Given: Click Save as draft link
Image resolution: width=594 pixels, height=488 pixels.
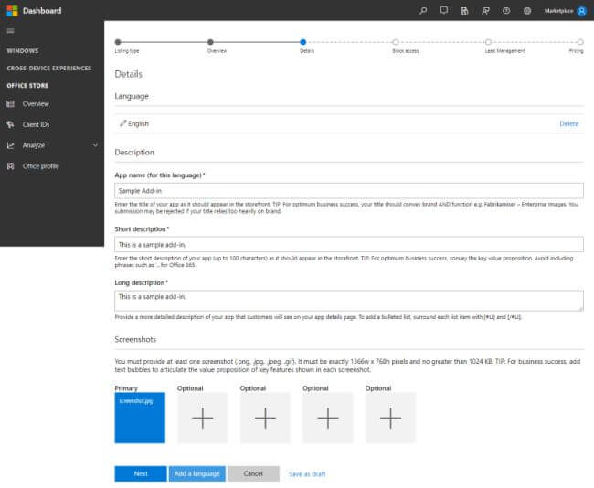Looking at the screenshot, I should pos(307,474).
